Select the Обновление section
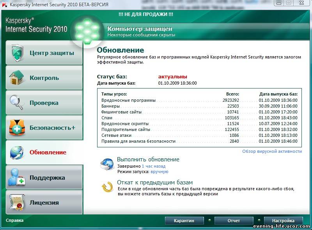This screenshot has height=230, width=312. click(44, 152)
